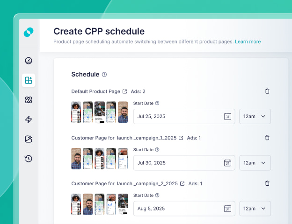292x224 pixels.
Task: Open launch_campaign_1_2025 page in new tab icon
Action: [x=181, y=138]
